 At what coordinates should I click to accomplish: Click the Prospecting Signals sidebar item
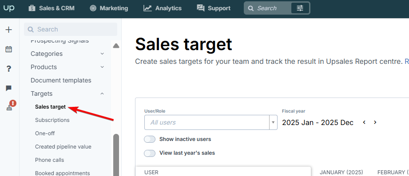click(60, 41)
